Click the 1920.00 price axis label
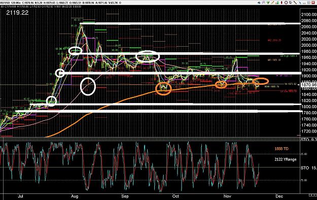Image resolution: width=317 pixels, height=200 pixels. coord(309,70)
